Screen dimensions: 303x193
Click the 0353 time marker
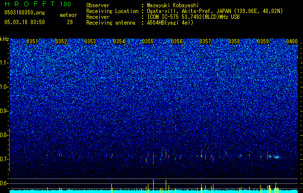point(90,41)
